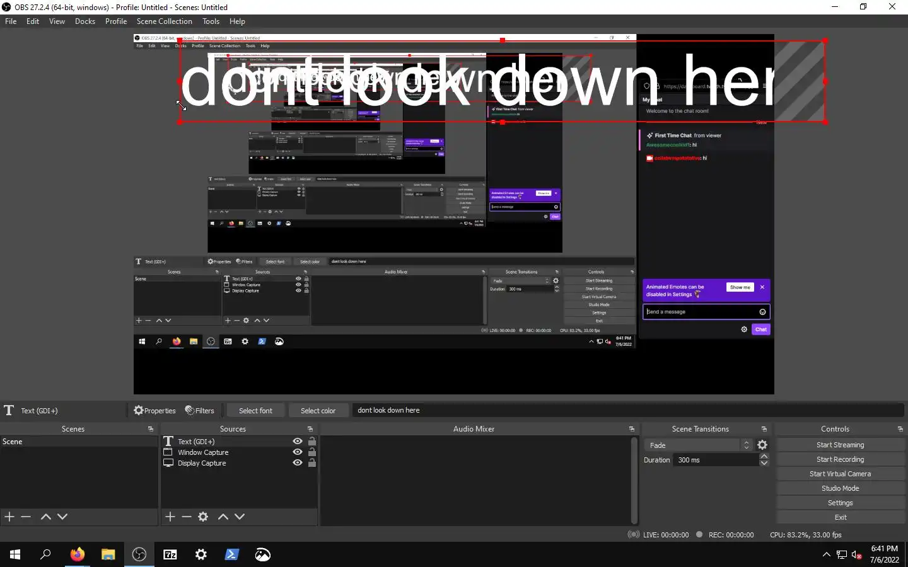Viewport: 908px width, 567px height.
Task: Open the Edit menu
Action: [33, 21]
